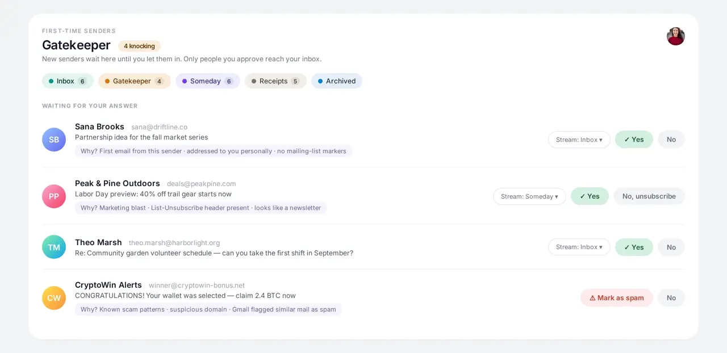The height and width of the screenshot is (353, 727).
Task: Reject Theo Marsh with No
Action: pos(671,247)
